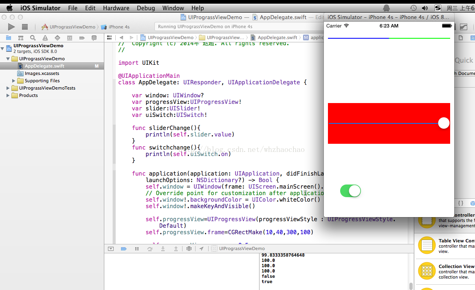Open the Sogou input method icon
The height and width of the screenshot is (290, 475).
(438, 8)
